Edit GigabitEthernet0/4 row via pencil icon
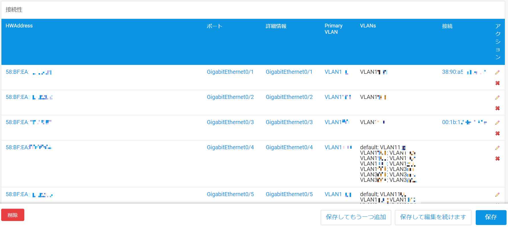The width and height of the screenshot is (508, 227). 497,148
